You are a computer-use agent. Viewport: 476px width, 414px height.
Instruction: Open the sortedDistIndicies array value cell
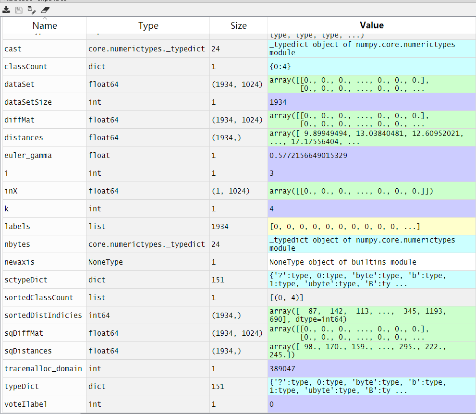click(372, 315)
